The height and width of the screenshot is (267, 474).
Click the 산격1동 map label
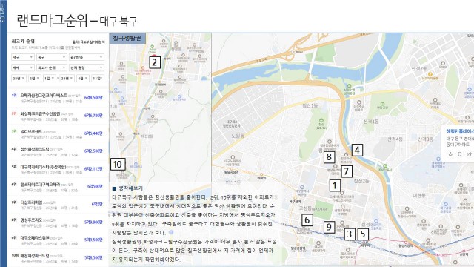[370, 122]
